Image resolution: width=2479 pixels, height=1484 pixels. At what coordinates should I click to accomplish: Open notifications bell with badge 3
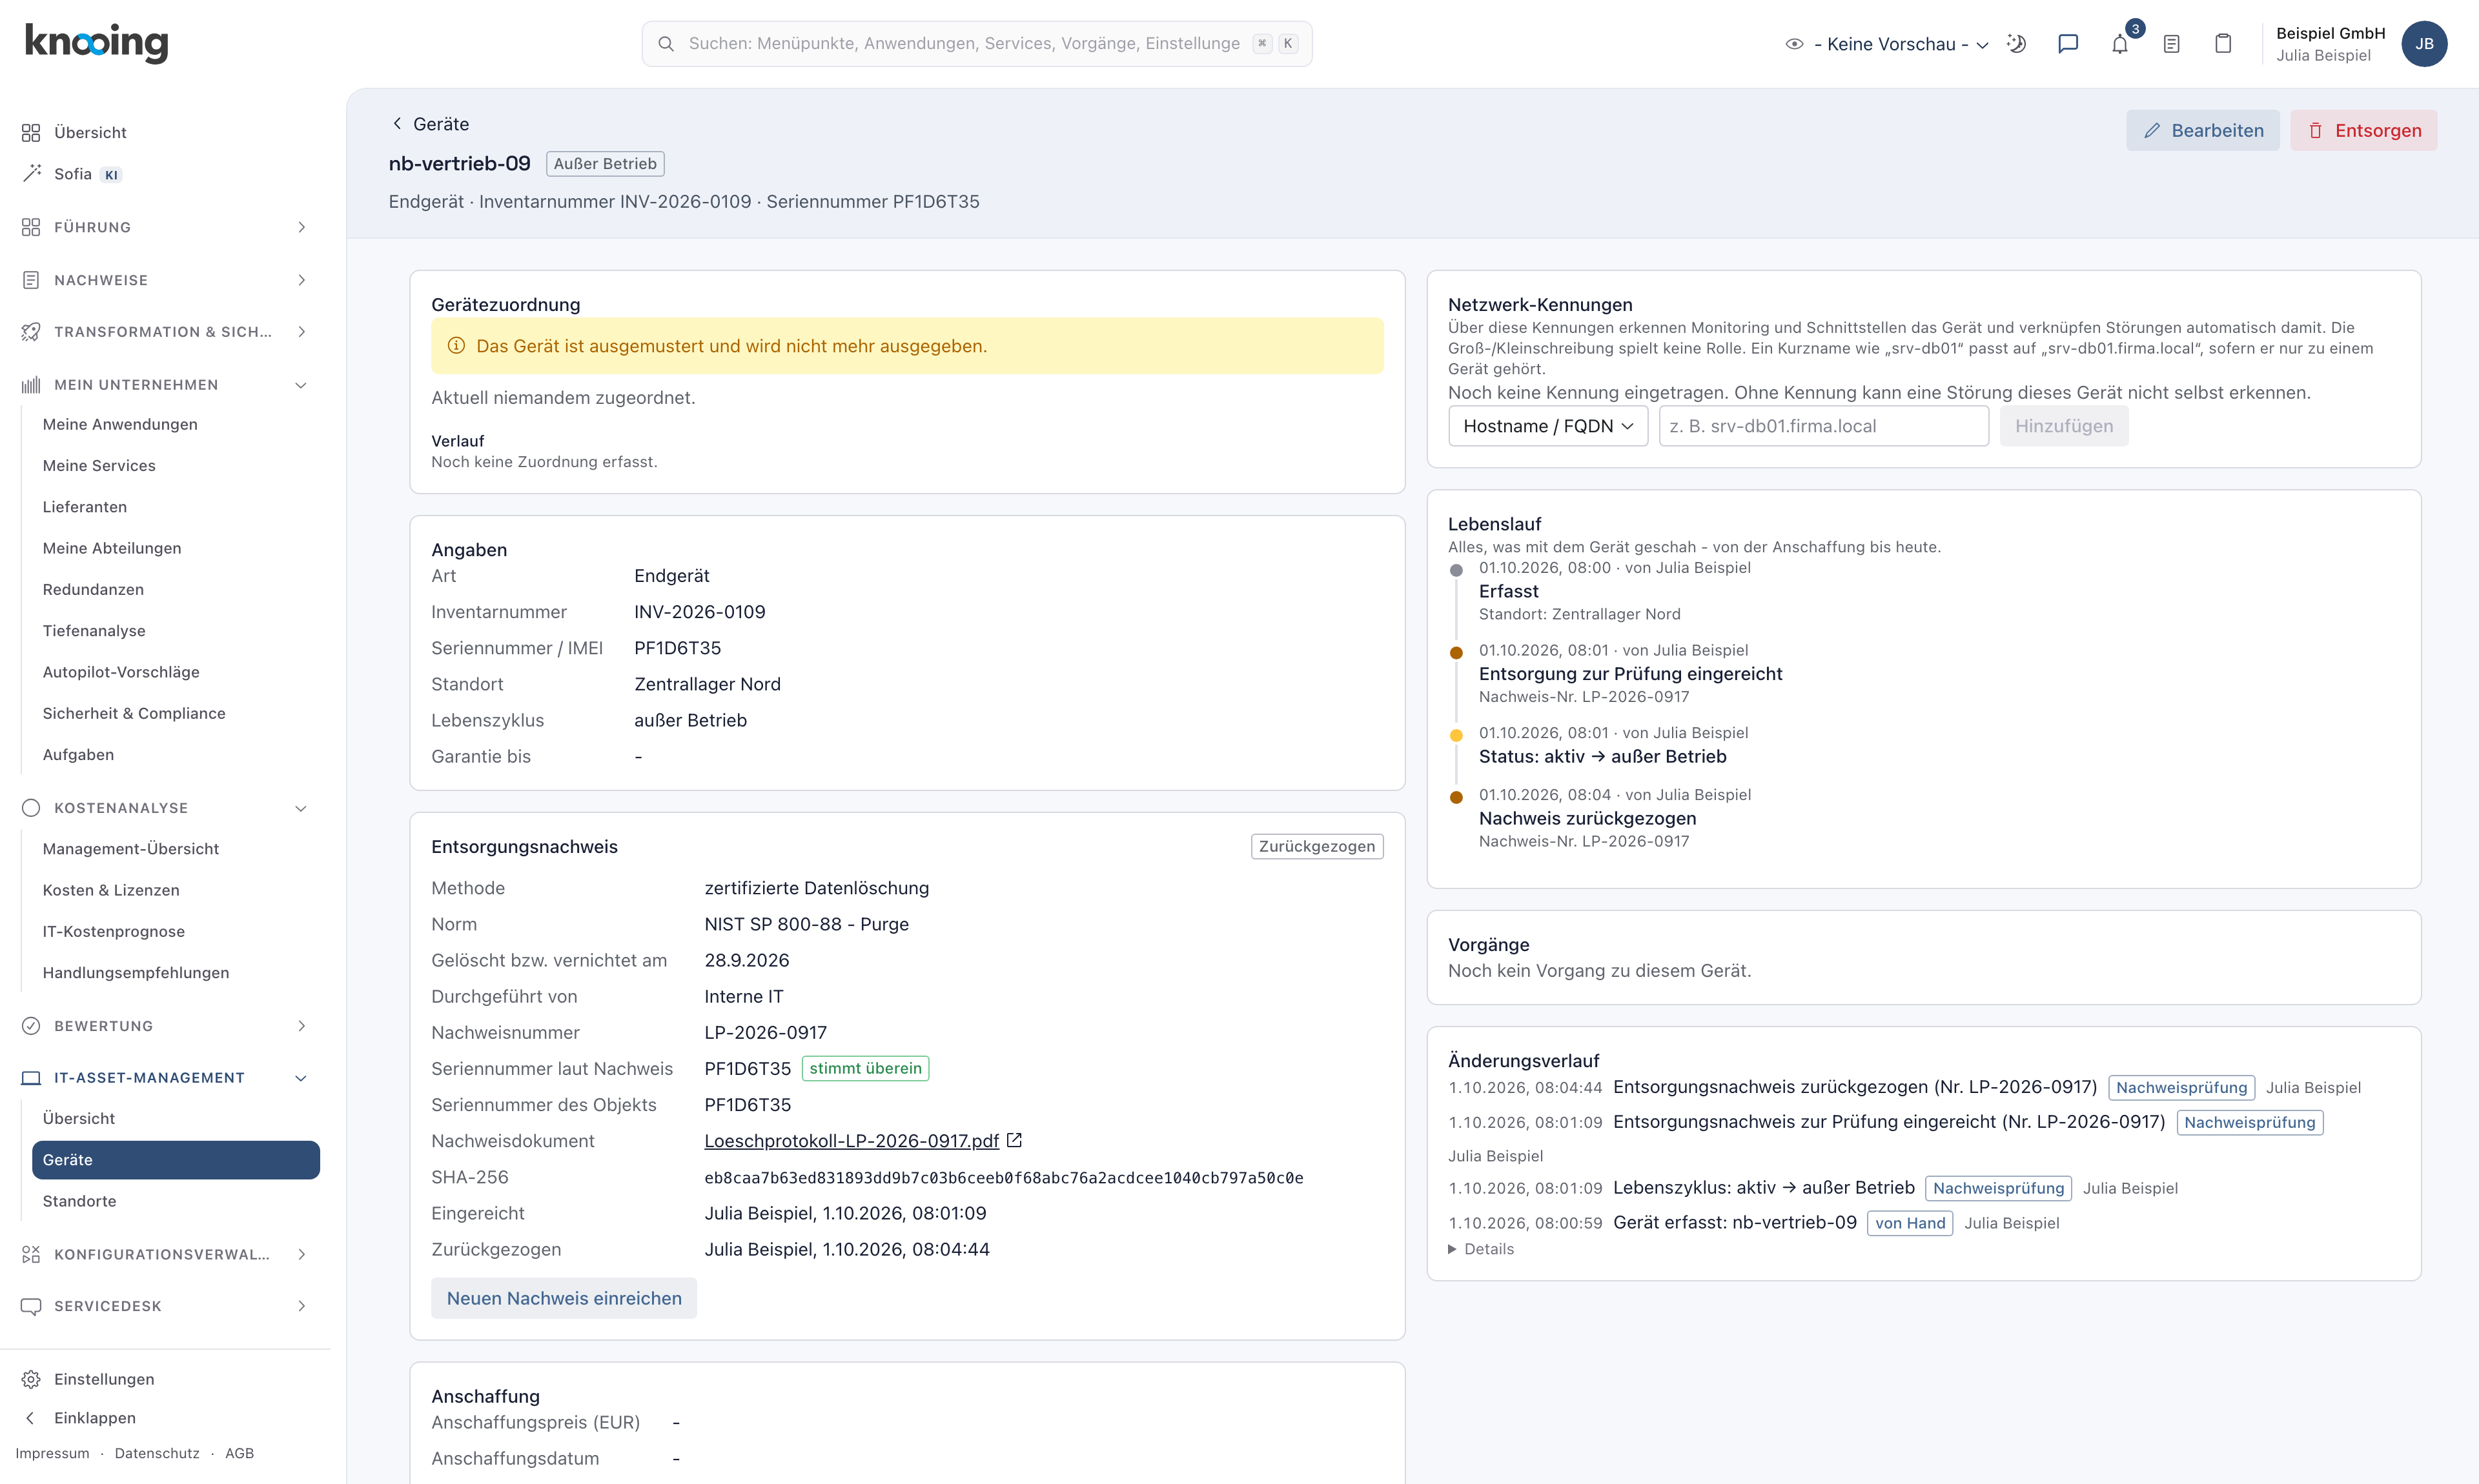coord(2120,44)
